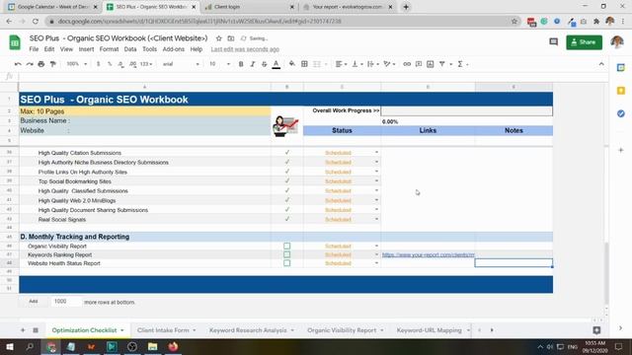The image size is (632, 355).
Task: Click Get add-ons plus icon in side panel
Action: pos(621,150)
